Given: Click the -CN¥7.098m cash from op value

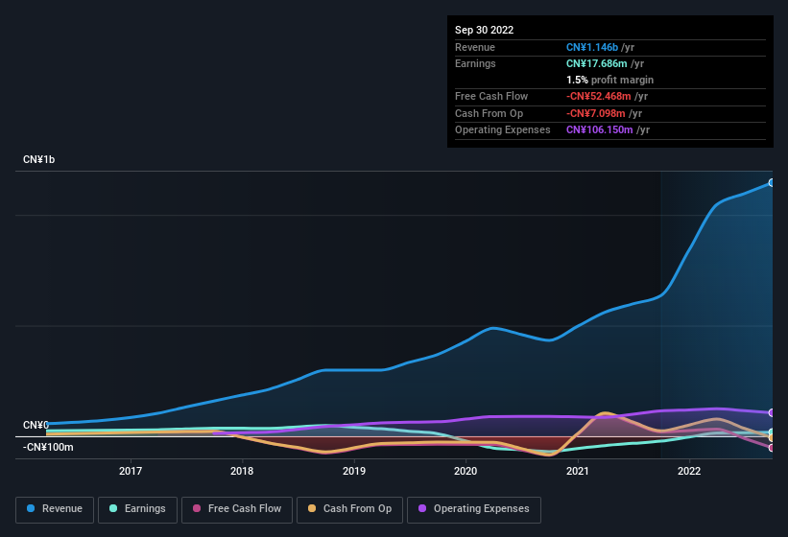Looking at the screenshot, I should [x=595, y=113].
